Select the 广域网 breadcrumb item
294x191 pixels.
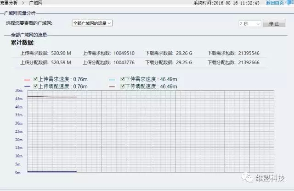point(36,3)
